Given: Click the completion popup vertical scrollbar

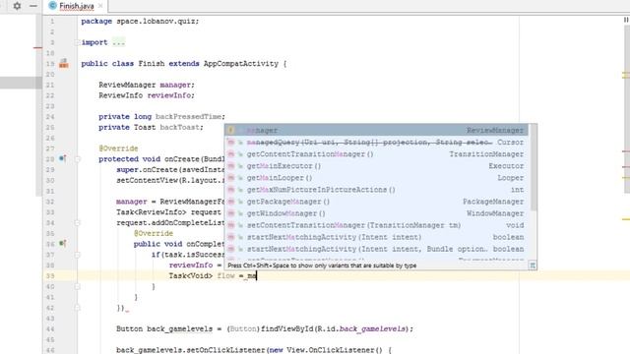Looking at the screenshot, I should pos(534,168).
